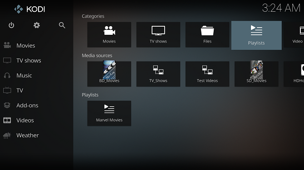Open the Files folder tile

(207, 34)
